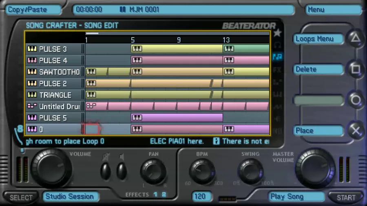The width and height of the screenshot is (367, 206).
Task: Click the star icon in the side strip
Action: coord(277,33)
